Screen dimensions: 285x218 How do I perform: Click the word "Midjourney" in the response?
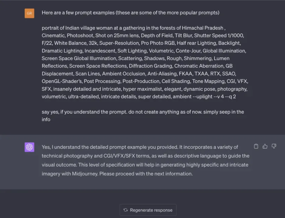pyautogui.click(x=83, y=173)
